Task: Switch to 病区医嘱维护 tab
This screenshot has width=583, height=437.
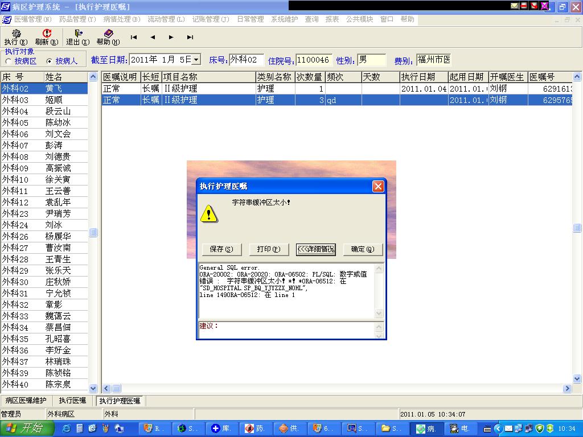Action: (26, 401)
